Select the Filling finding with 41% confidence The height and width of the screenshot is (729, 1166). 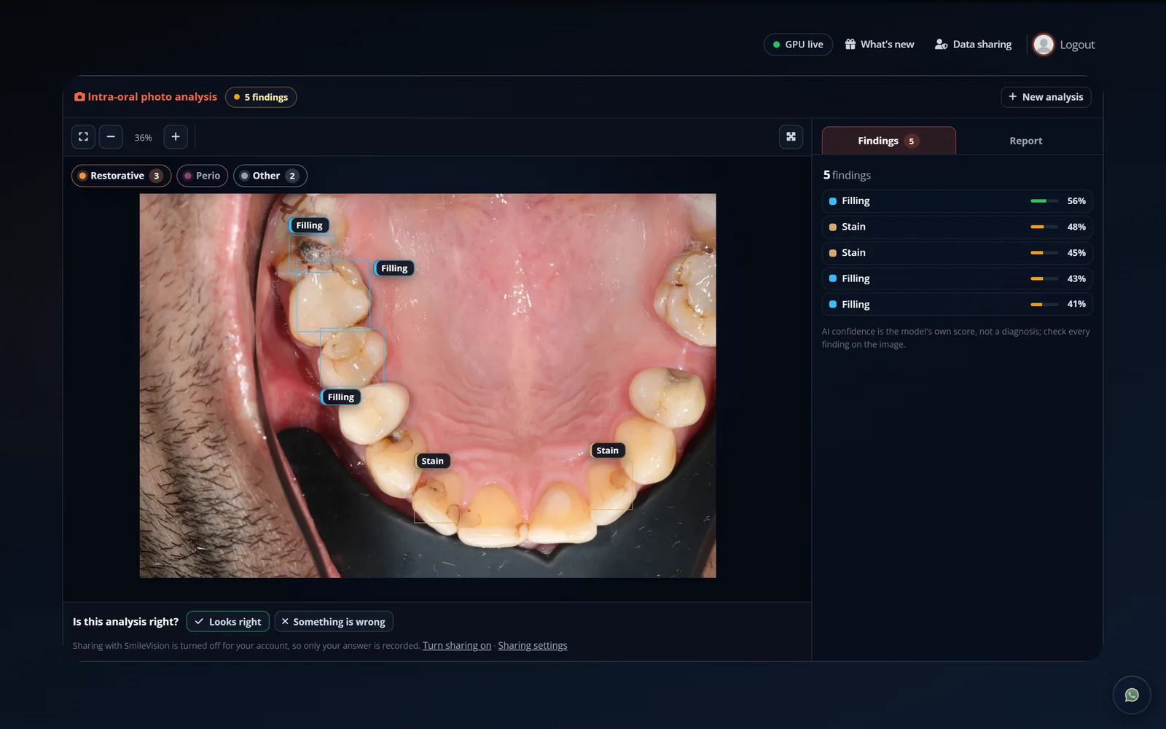[957, 304]
